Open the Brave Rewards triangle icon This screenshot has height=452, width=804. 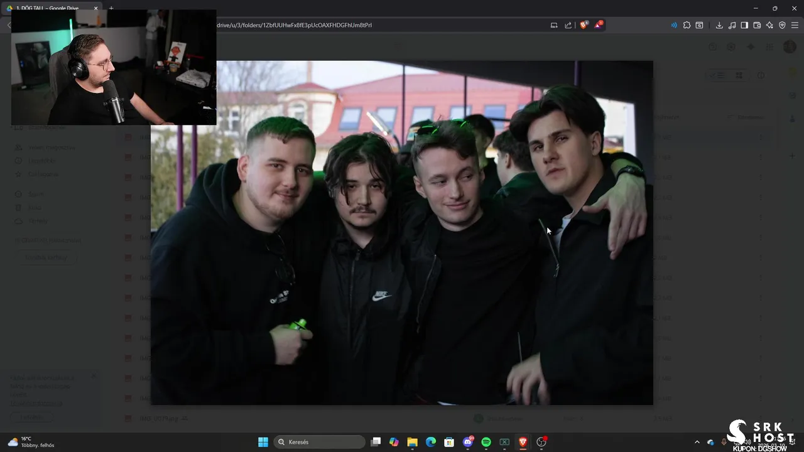[599, 25]
